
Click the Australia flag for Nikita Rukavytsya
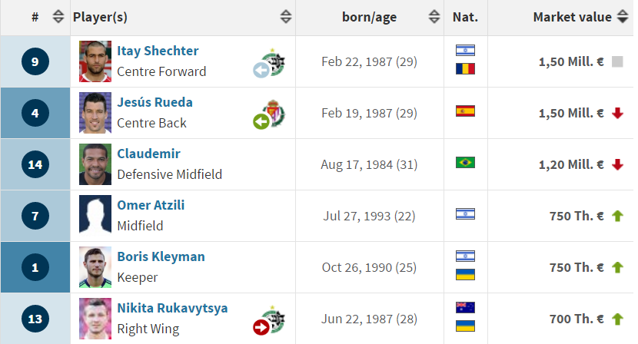465,307
